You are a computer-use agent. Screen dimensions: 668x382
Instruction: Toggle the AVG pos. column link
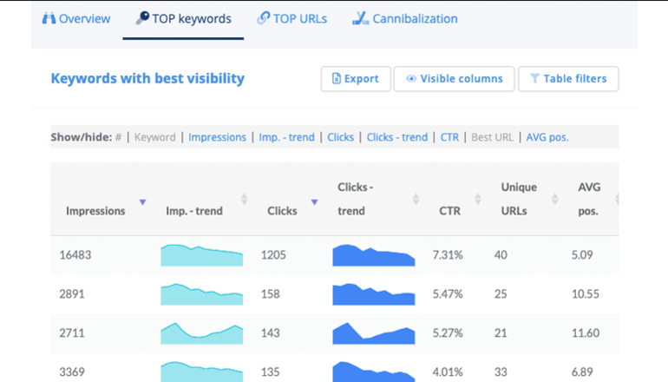pos(547,137)
